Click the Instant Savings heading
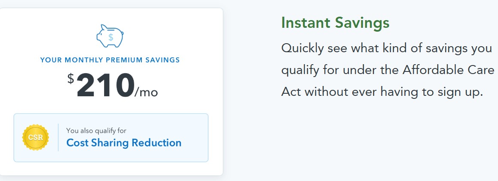The image size is (498, 181). pyautogui.click(x=335, y=23)
